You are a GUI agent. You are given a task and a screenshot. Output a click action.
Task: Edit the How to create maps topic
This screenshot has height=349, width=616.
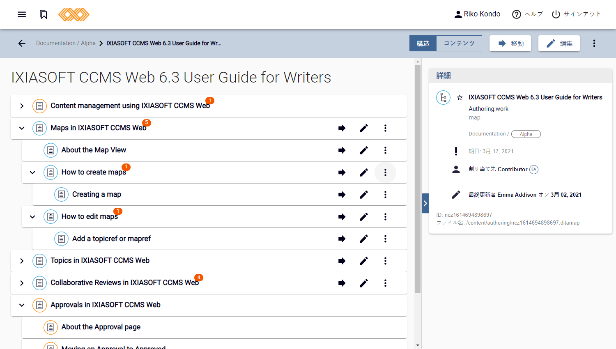[364, 172]
